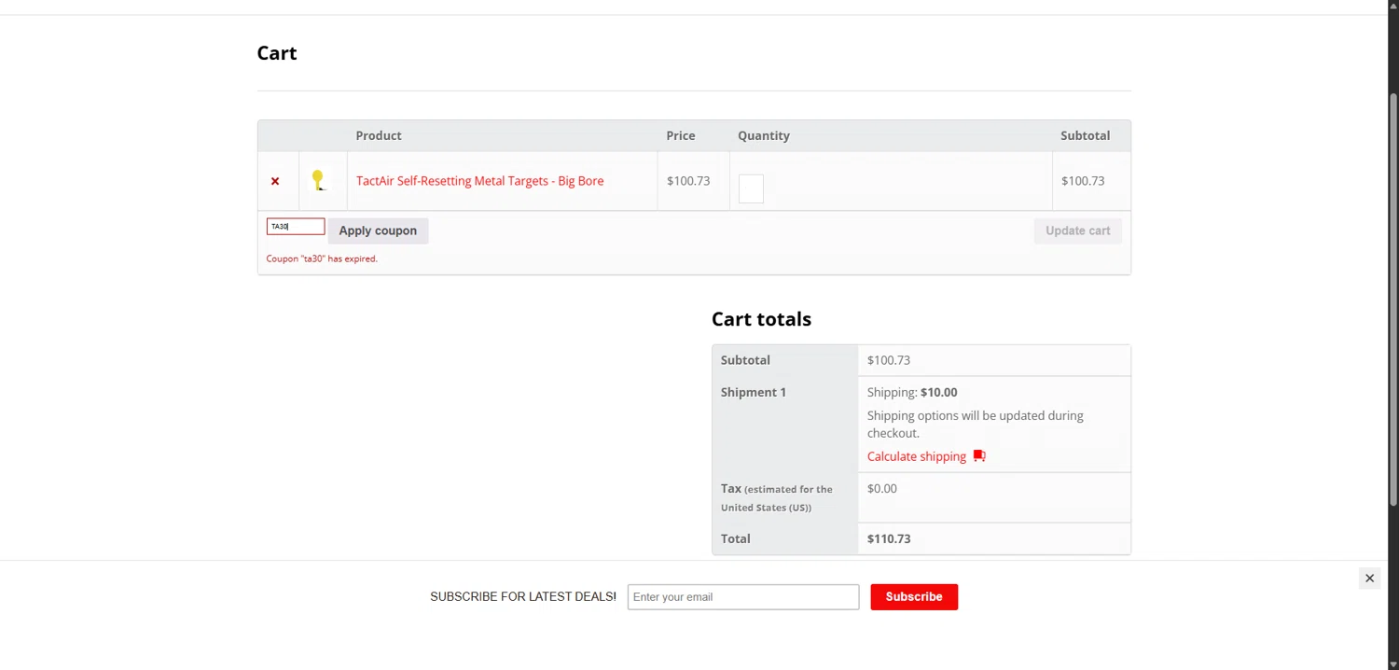Viewport: 1399px width, 670px height.
Task: Select the Quantity column header
Action: point(764,135)
